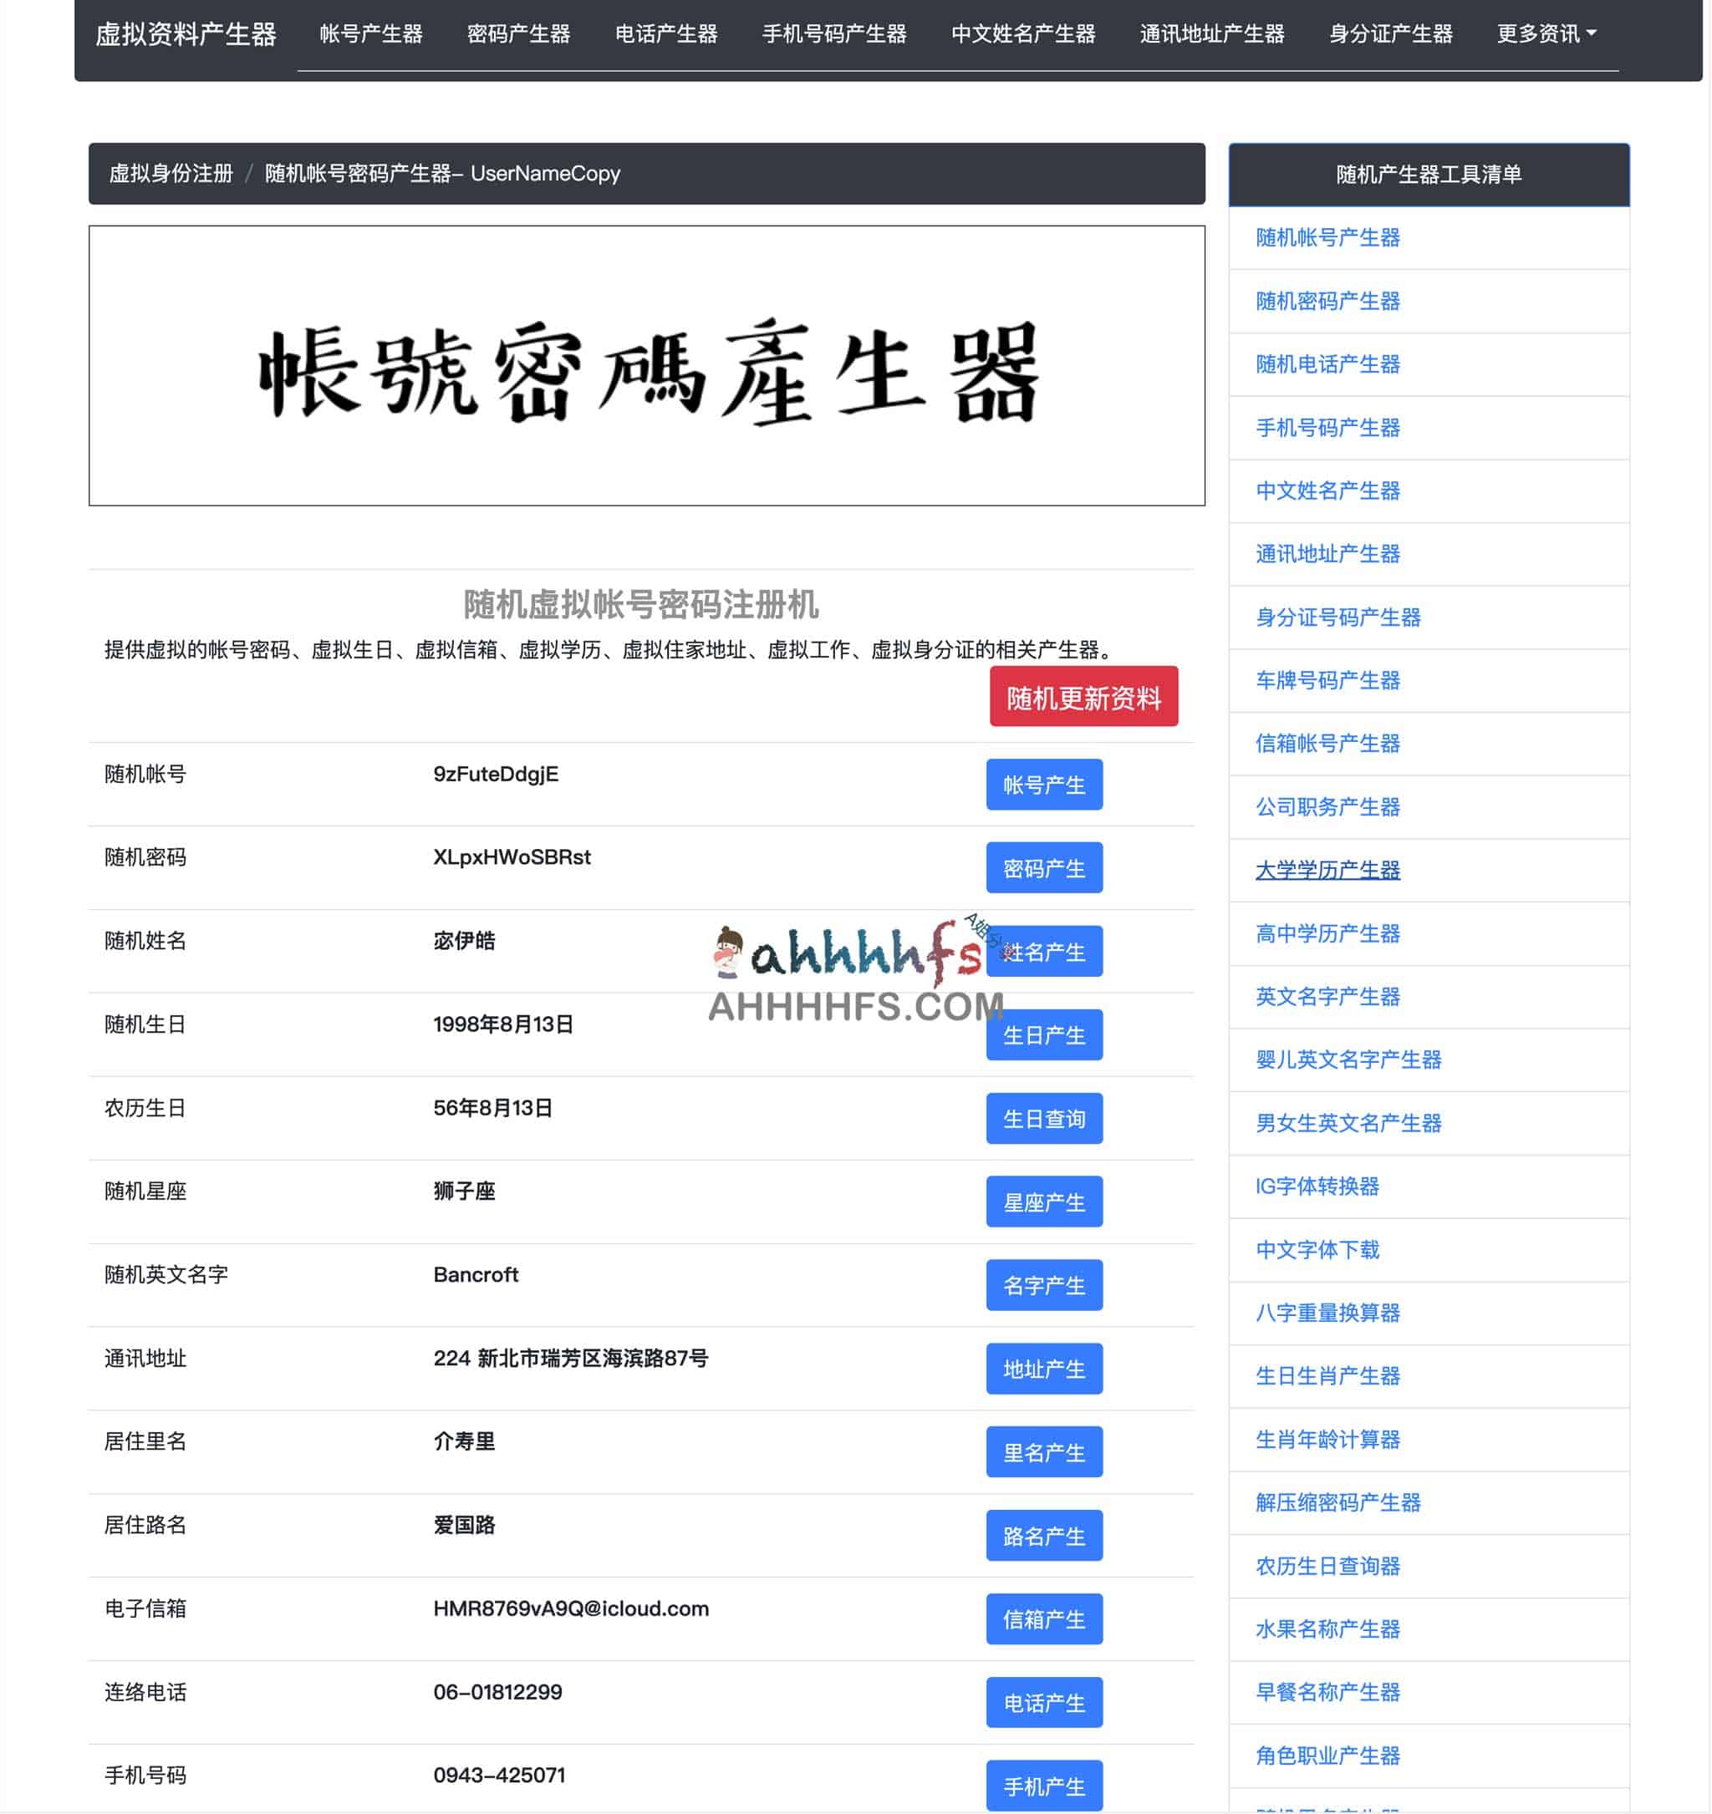This screenshot has width=1712, height=1814.
Task: Open the 车牌号码产生器 sidebar link
Action: [1326, 681]
